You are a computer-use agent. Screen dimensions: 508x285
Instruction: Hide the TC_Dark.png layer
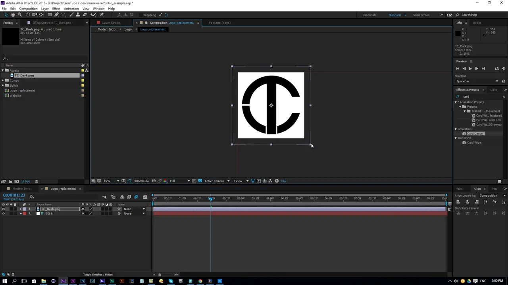tap(4, 209)
